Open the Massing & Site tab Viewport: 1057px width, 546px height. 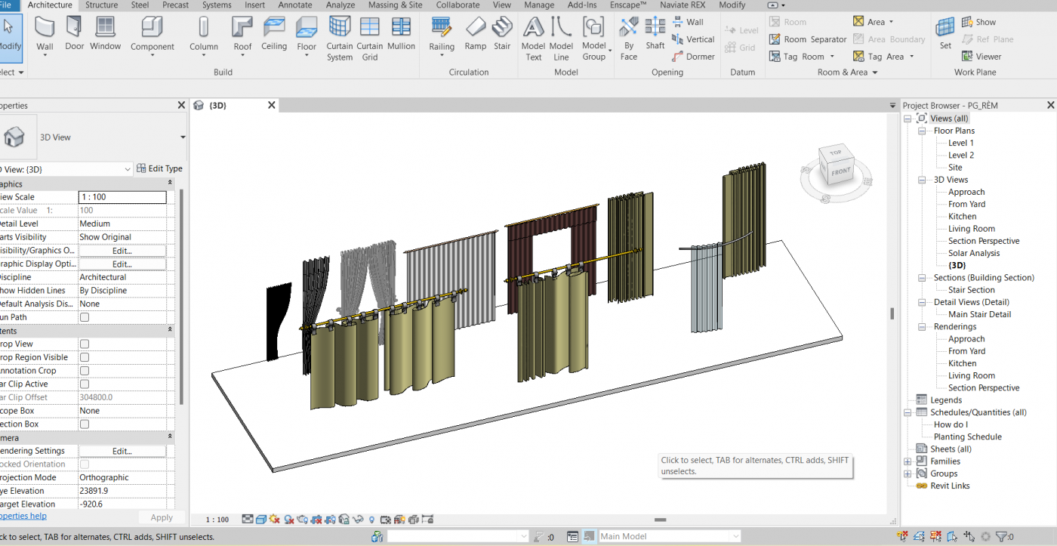[x=395, y=5]
